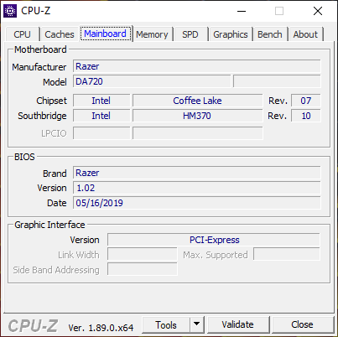Click the CPU-Z app icon in title bar
The image size is (338, 337).
pyautogui.click(x=10, y=11)
